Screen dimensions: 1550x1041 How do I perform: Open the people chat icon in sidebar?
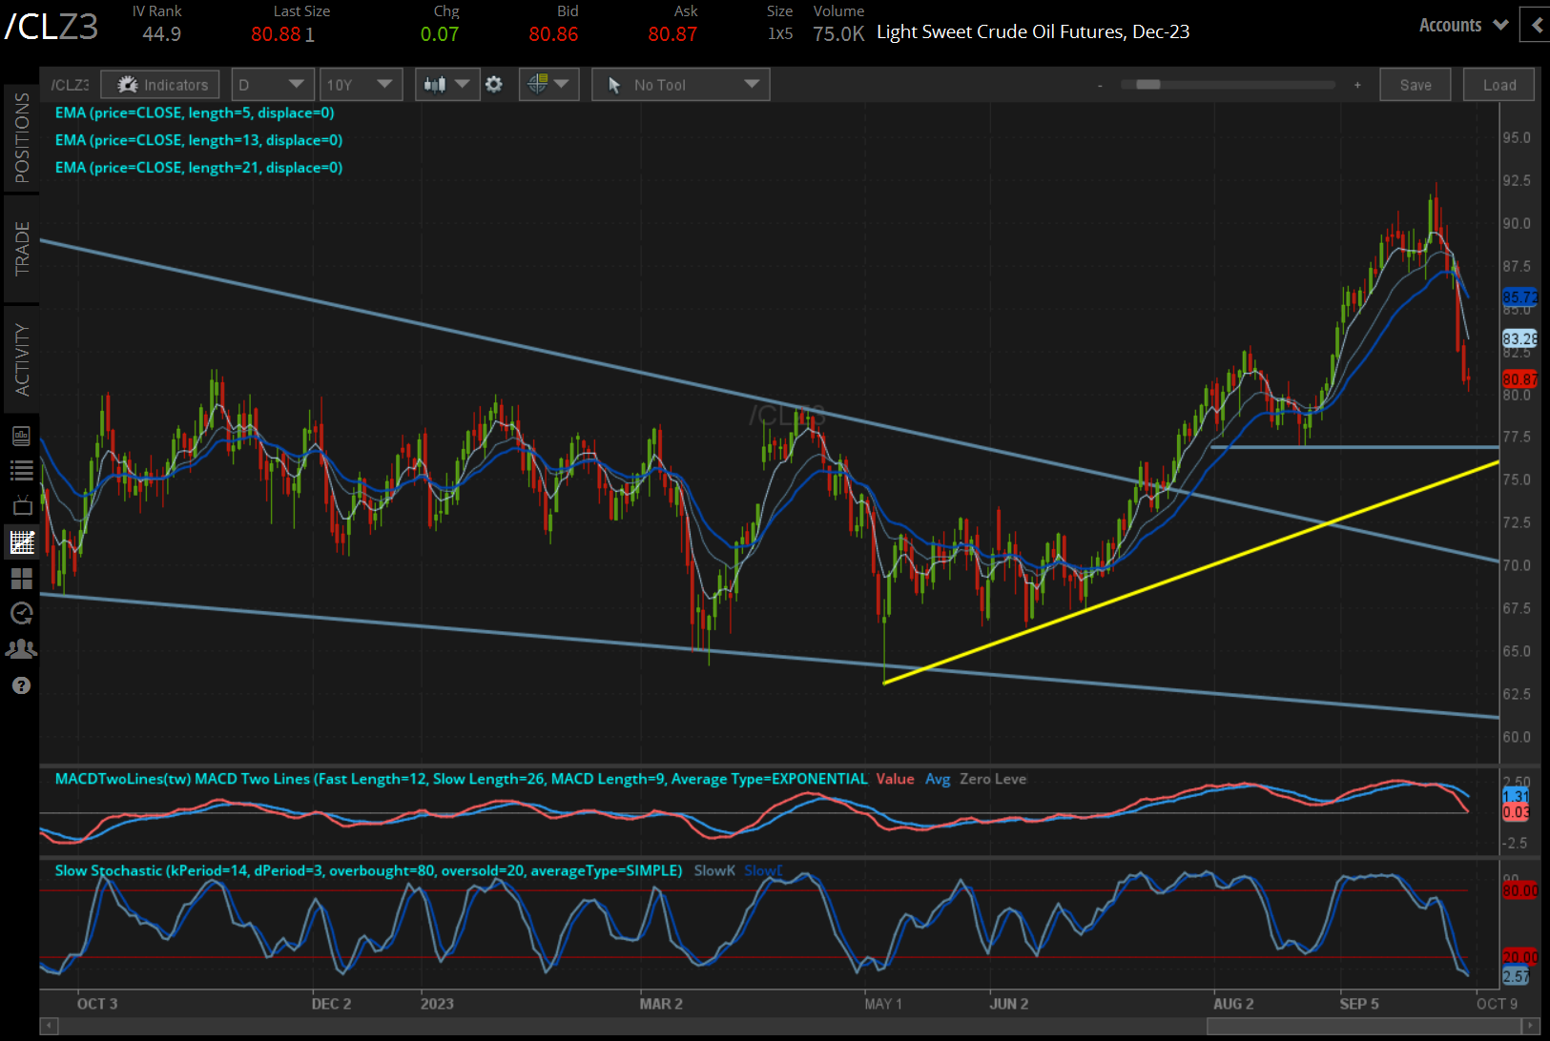pos(21,649)
